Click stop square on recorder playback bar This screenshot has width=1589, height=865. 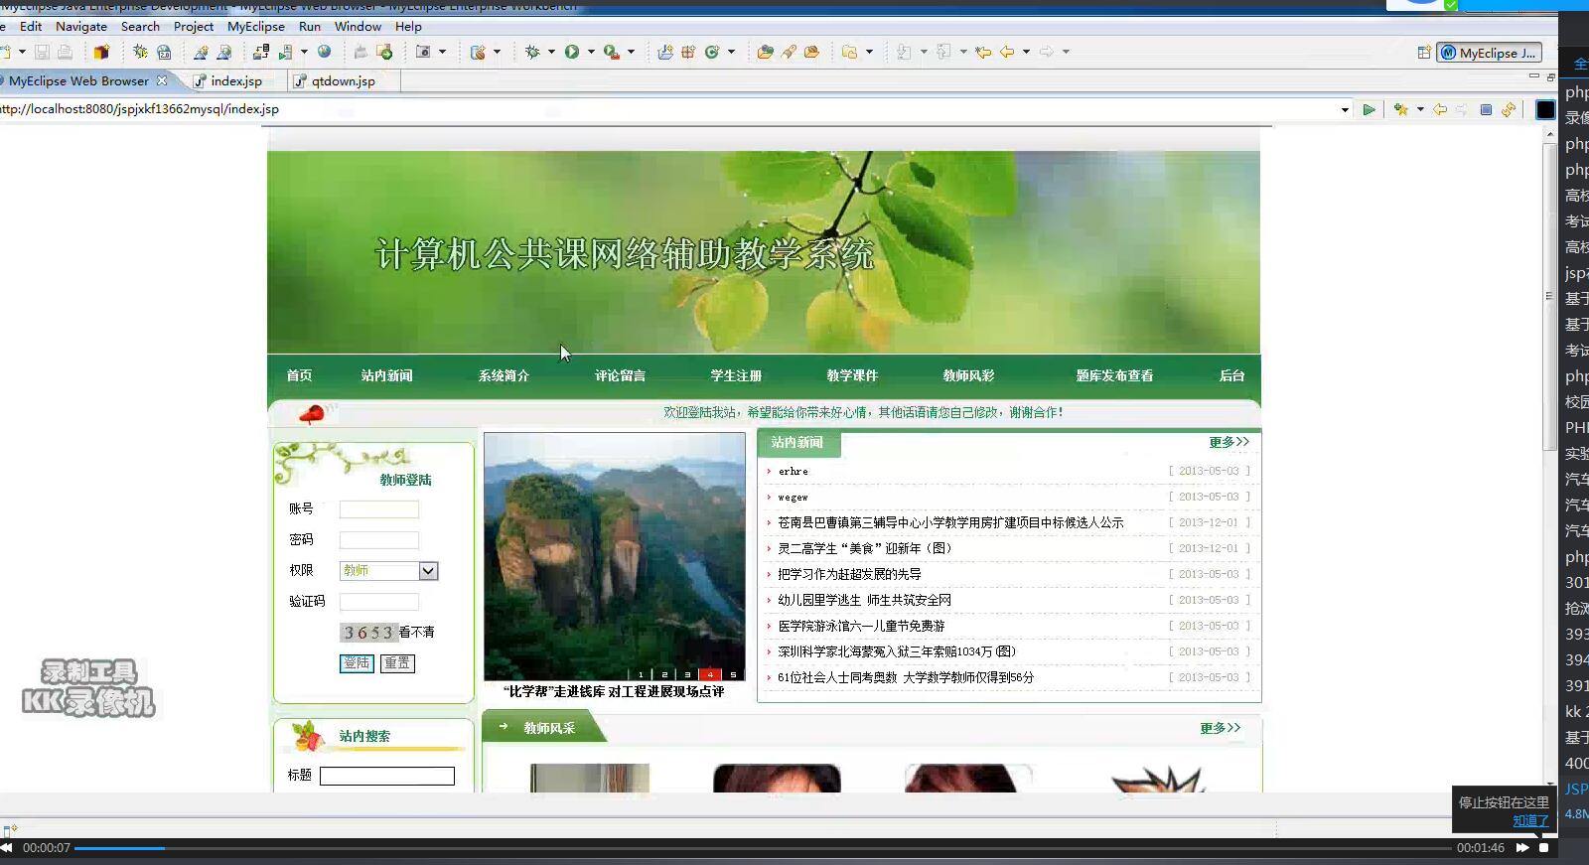point(1544,848)
